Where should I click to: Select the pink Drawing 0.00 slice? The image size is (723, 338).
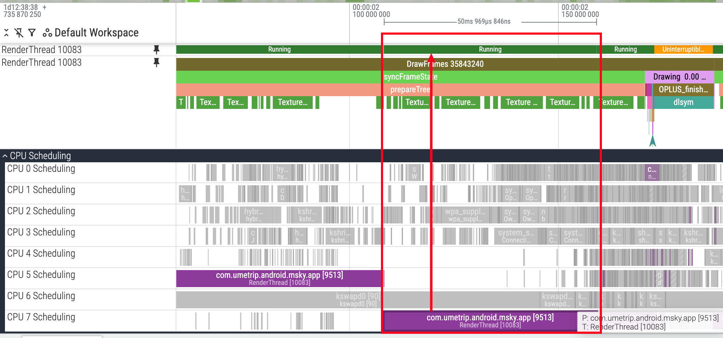coord(679,77)
